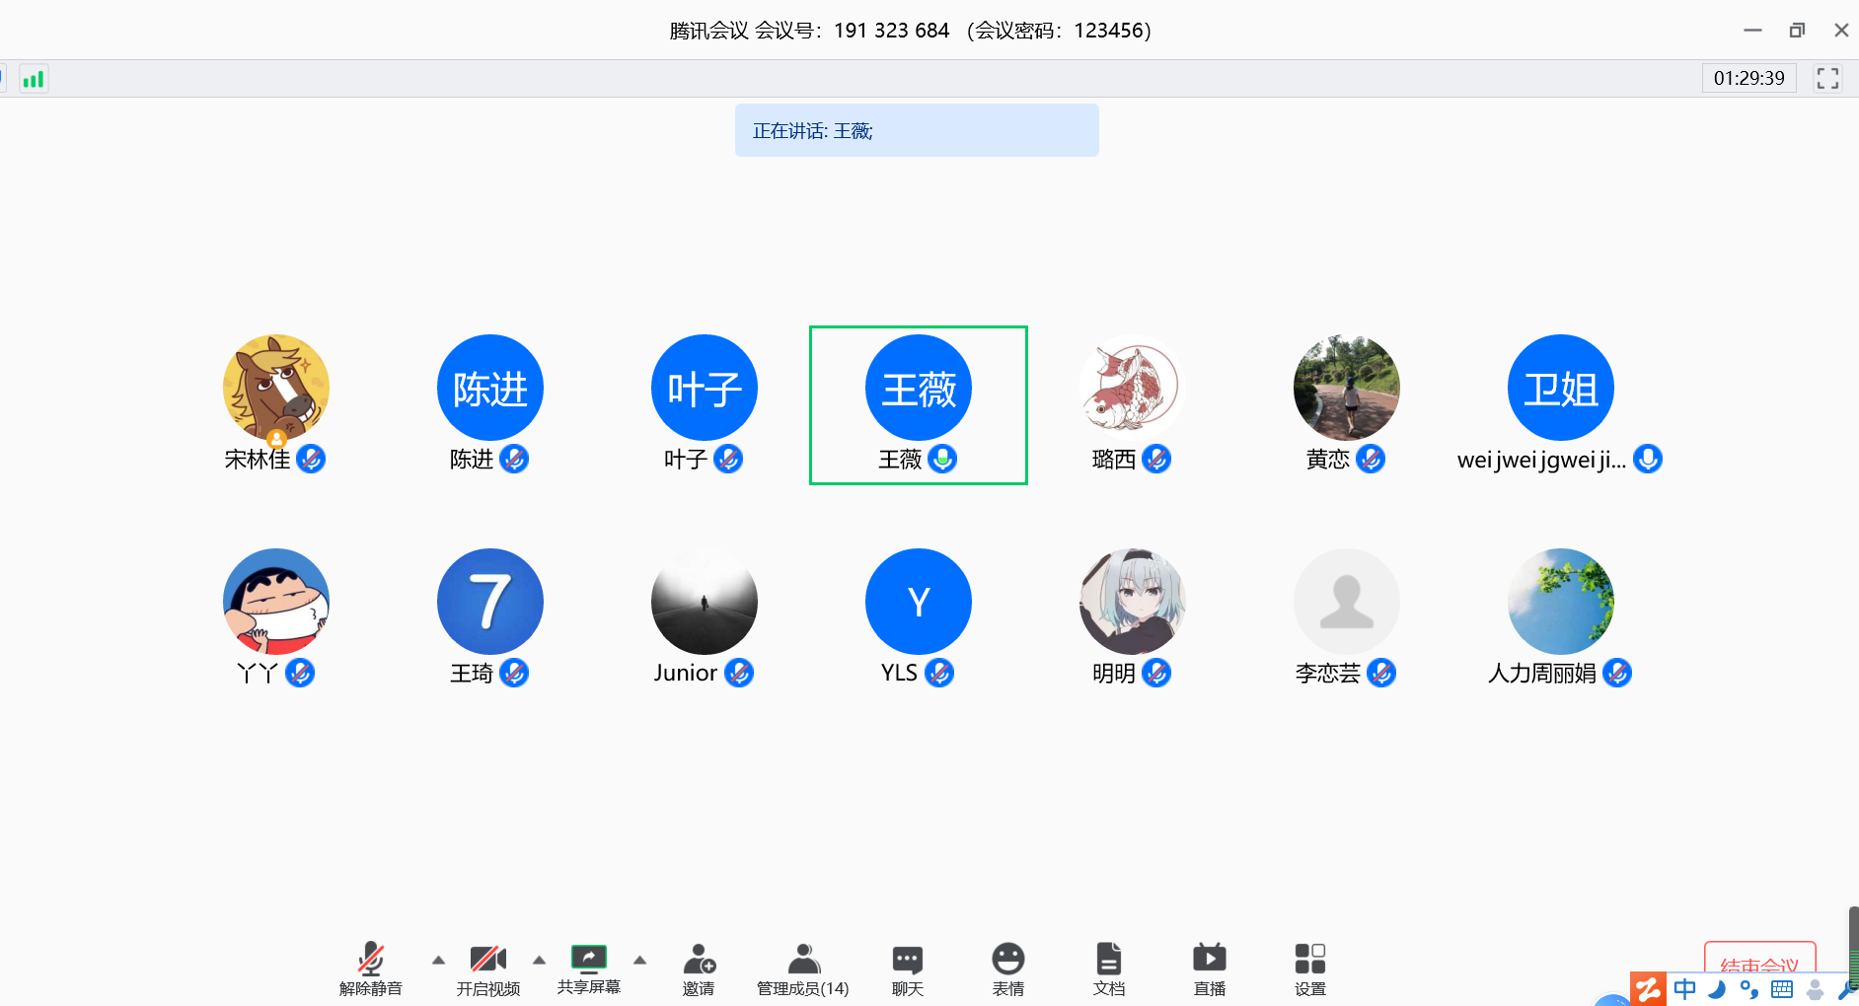The height and width of the screenshot is (1006, 1859).
Task: Select participant 李恋芸's avatar
Action: point(1346,601)
